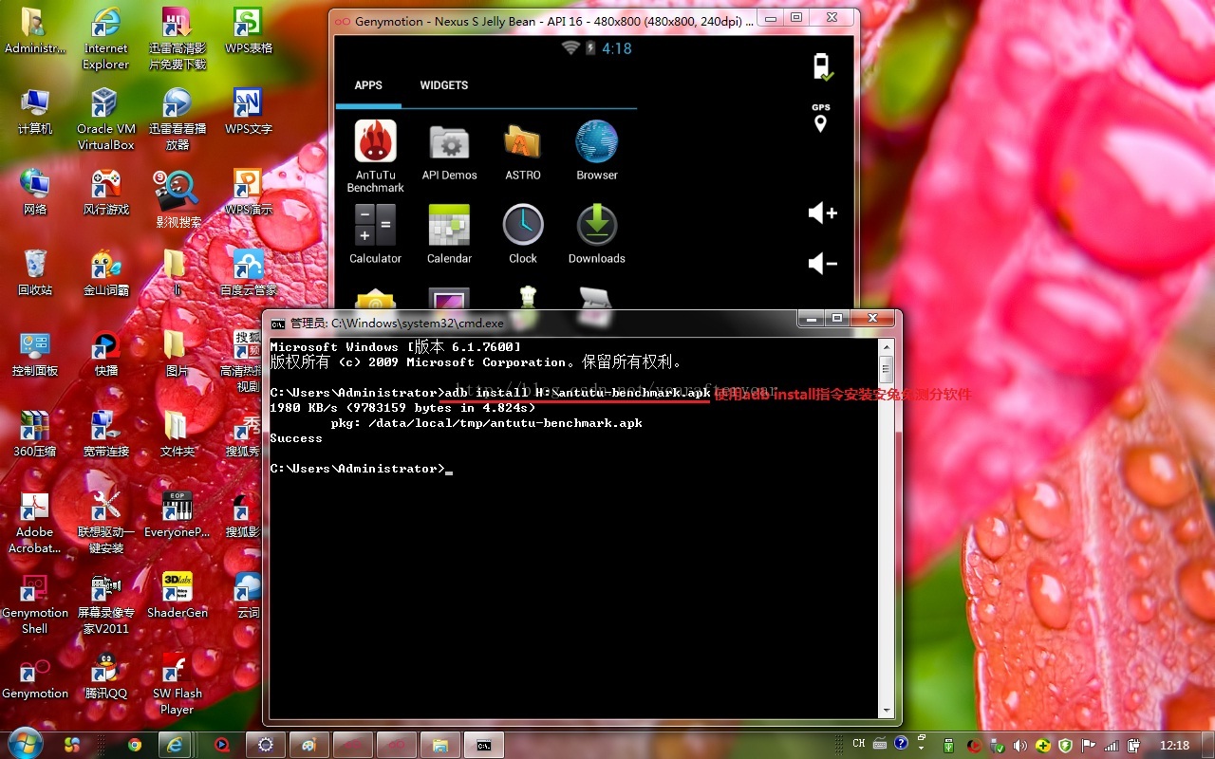Screen dimensions: 1215x759
Task: Open the Calendar app in emulator
Action: [450, 233]
